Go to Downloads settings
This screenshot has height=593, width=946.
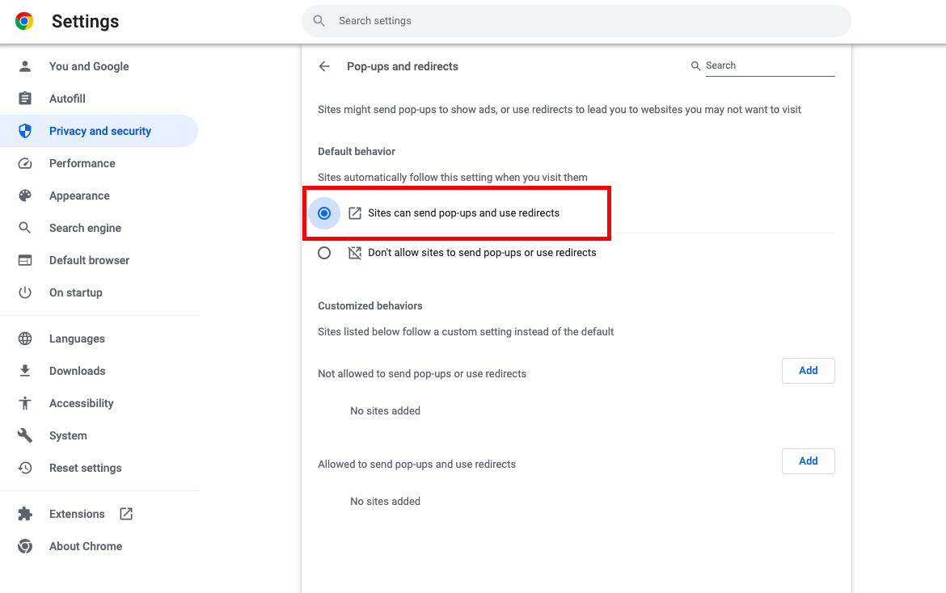pyautogui.click(x=77, y=371)
